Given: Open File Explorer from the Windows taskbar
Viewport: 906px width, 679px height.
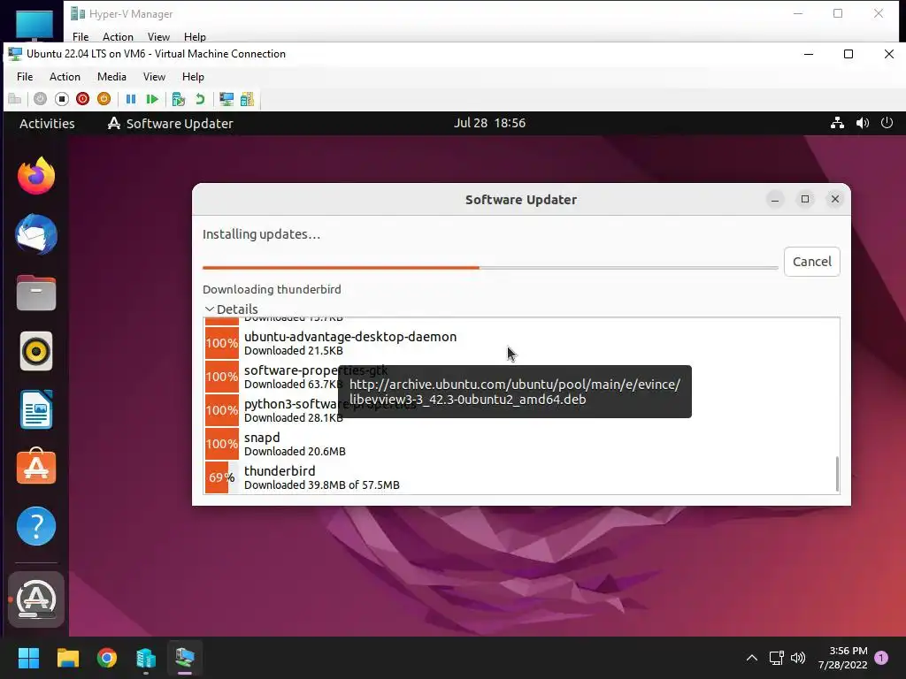Looking at the screenshot, I should point(67,658).
